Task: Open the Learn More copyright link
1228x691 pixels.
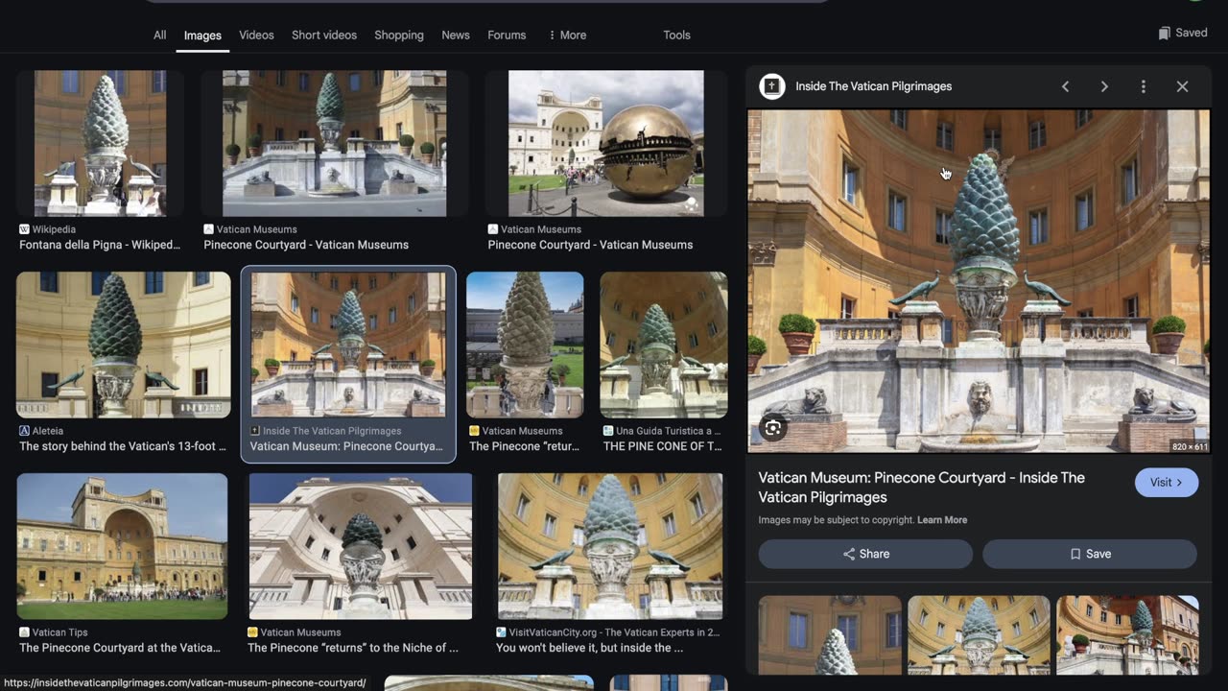Action: [942, 520]
